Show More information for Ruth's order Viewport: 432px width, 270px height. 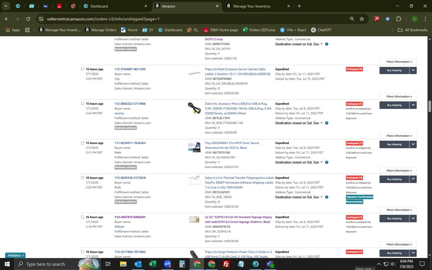point(398,210)
